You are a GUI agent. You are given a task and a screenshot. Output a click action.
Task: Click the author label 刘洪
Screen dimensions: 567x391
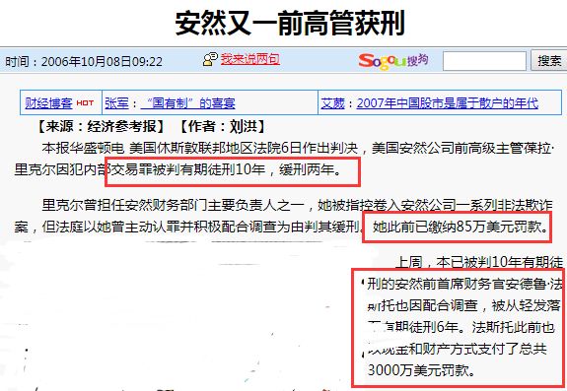pos(244,126)
